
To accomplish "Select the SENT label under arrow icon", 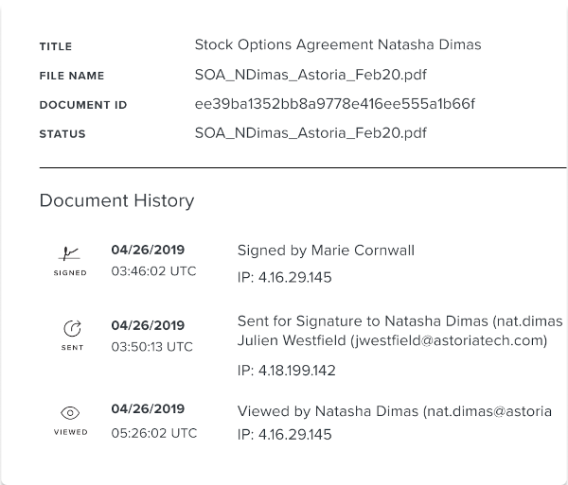I will click(73, 348).
